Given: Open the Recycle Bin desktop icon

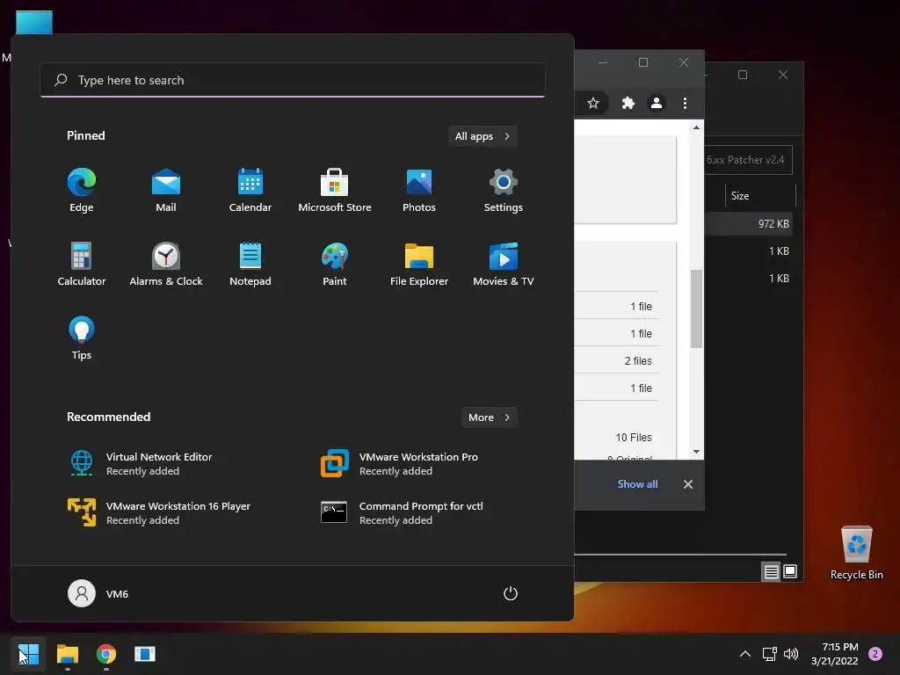Looking at the screenshot, I should pos(856,552).
